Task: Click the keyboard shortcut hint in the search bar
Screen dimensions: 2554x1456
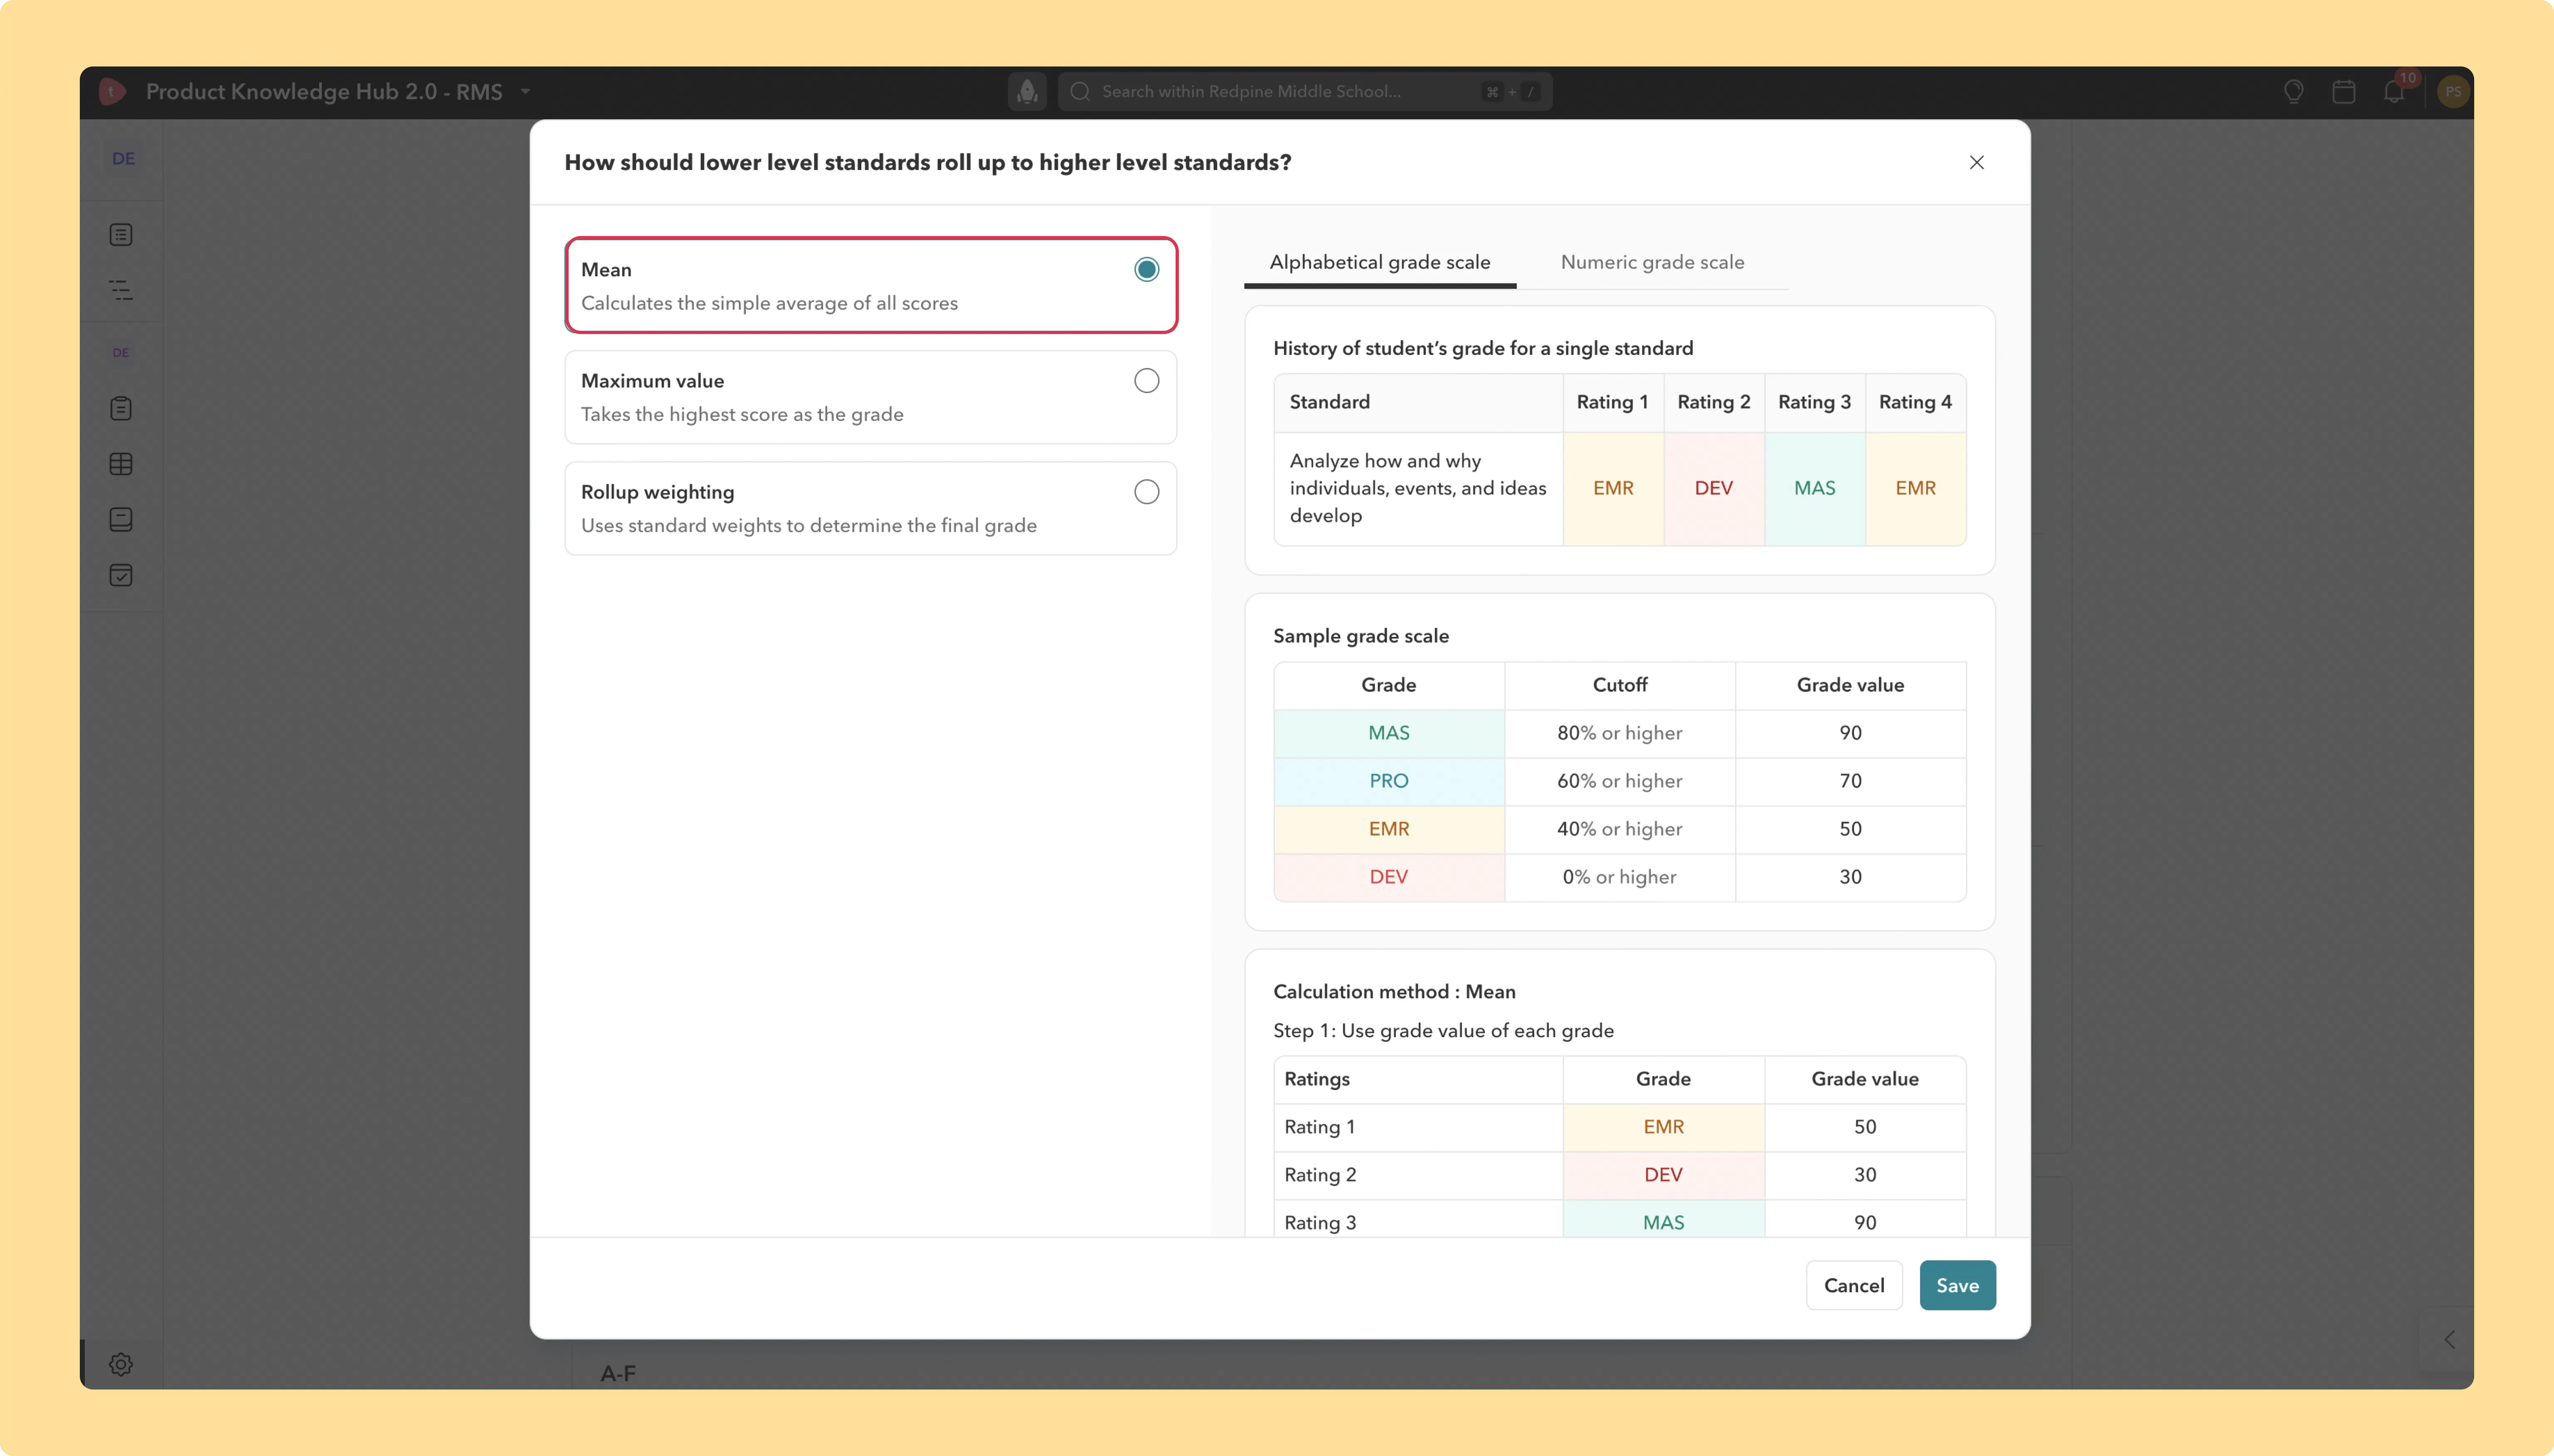Action: (x=1511, y=92)
